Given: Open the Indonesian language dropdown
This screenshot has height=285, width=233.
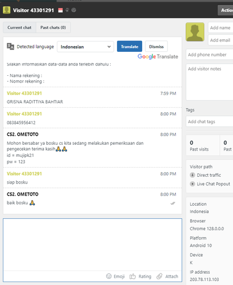Looking at the screenshot, I should pyautogui.click(x=85, y=47).
